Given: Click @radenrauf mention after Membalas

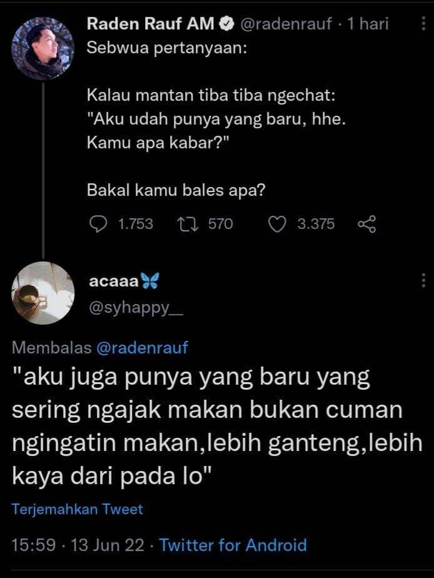Looking at the screenshot, I should click(x=142, y=348).
